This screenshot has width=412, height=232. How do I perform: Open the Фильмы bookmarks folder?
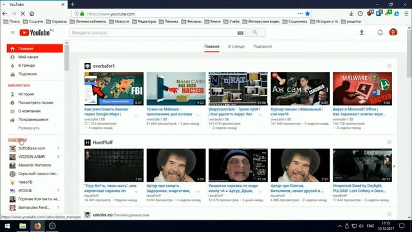click(191, 21)
